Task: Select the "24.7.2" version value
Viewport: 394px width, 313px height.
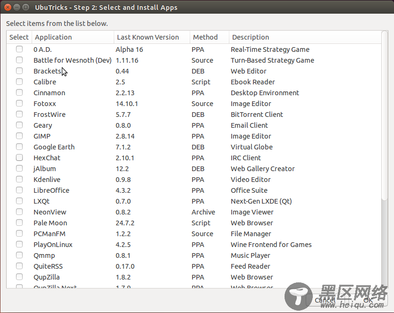Action: (125, 223)
